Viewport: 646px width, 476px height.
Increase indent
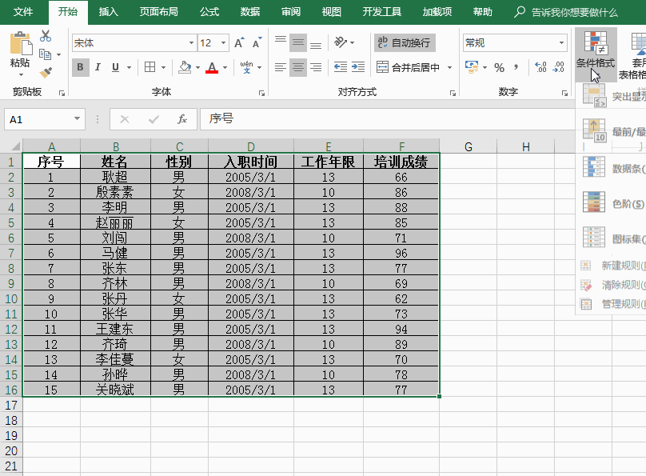pyautogui.click(x=358, y=67)
